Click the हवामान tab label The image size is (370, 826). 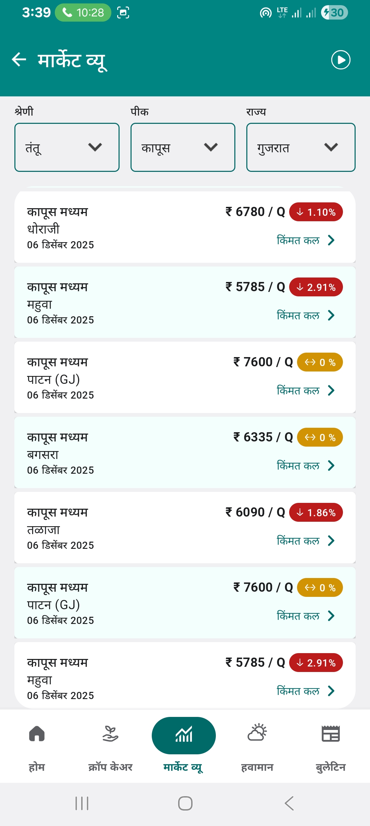click(257, 767)
